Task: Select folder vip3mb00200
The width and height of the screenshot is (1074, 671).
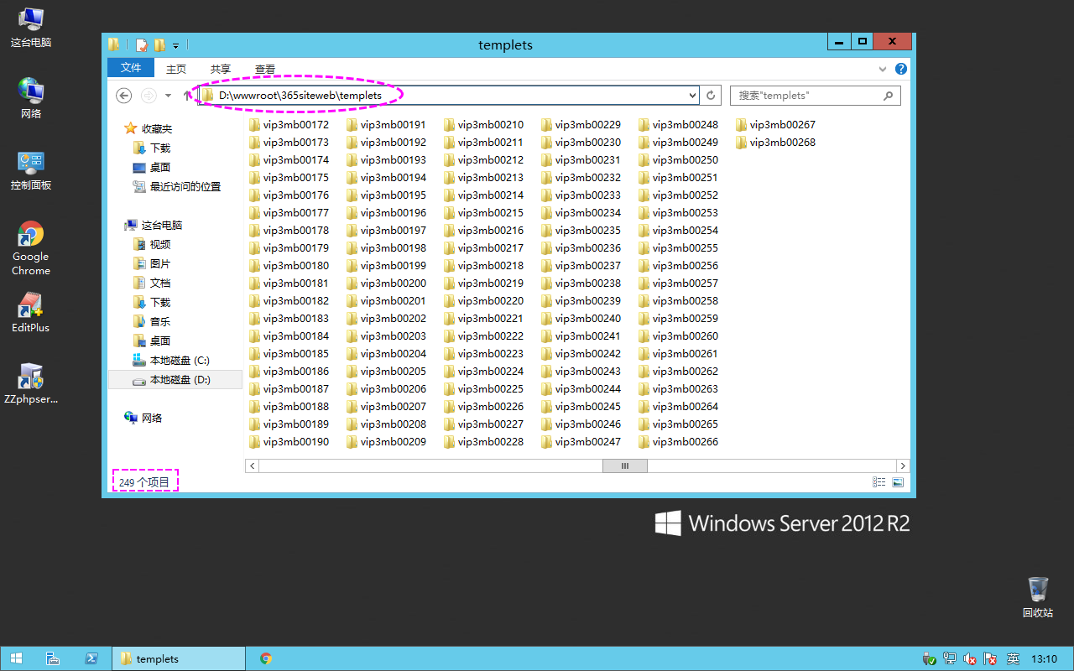Action: tap(386, 283)
